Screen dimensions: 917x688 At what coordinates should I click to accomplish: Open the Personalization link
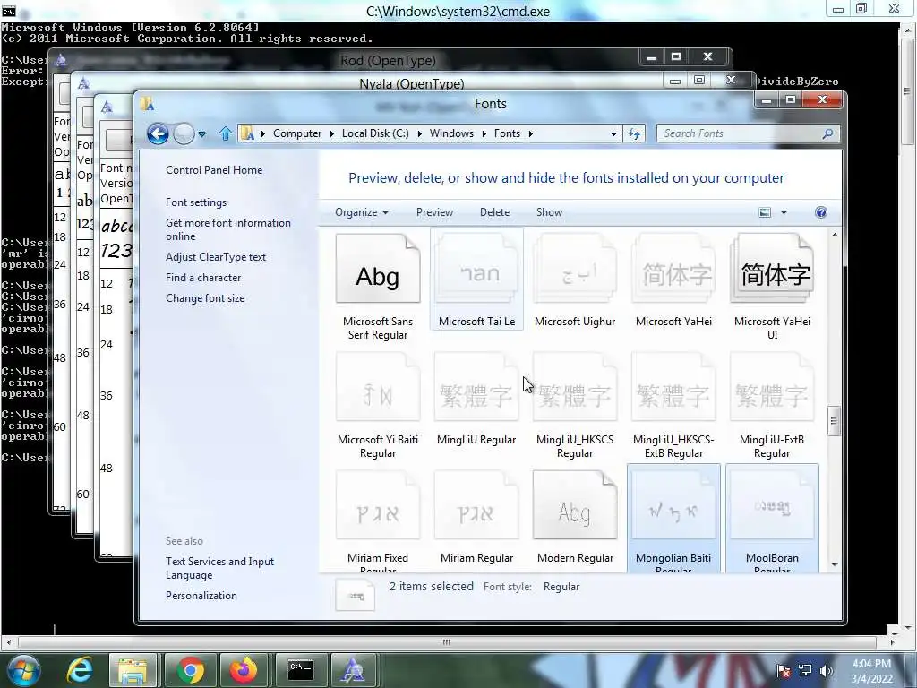201,596
